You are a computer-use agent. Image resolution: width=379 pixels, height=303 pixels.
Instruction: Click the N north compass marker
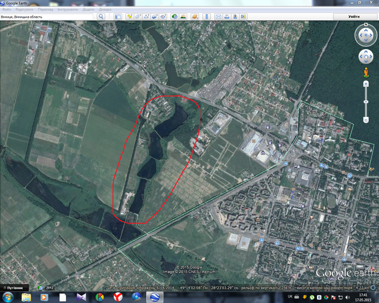(x=365, y=24)
